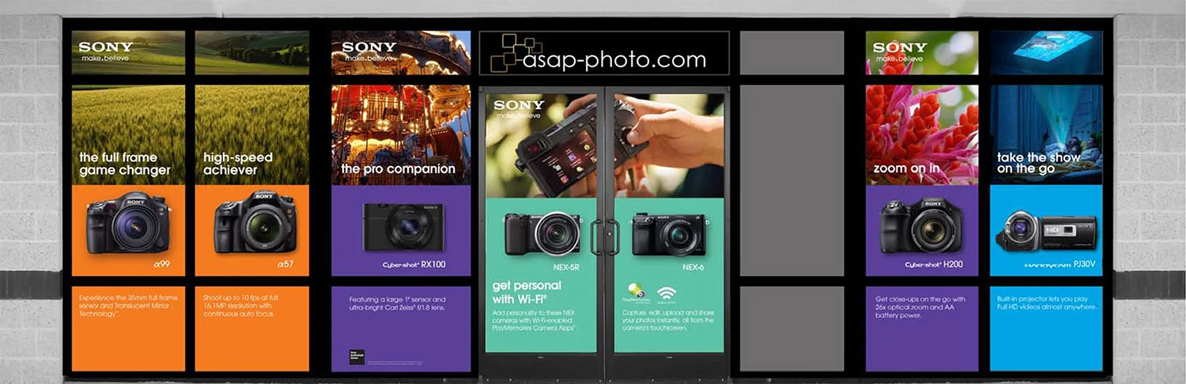Click the asap-photo.com overlapping squares logo

(516, 53)
